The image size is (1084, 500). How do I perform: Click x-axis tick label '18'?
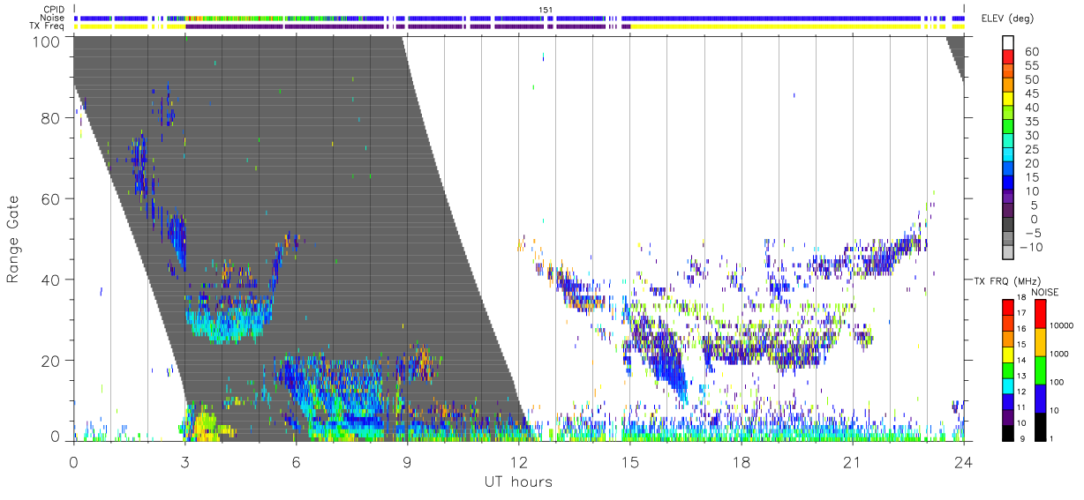point(741,462)
